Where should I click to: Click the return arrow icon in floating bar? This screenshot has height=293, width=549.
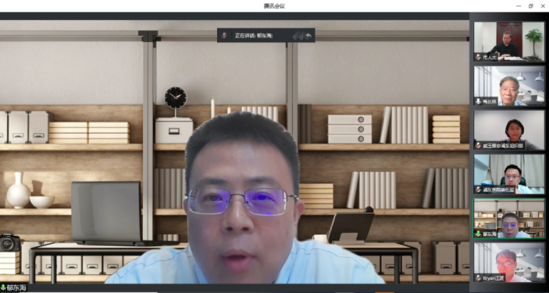tap(308, 35)
